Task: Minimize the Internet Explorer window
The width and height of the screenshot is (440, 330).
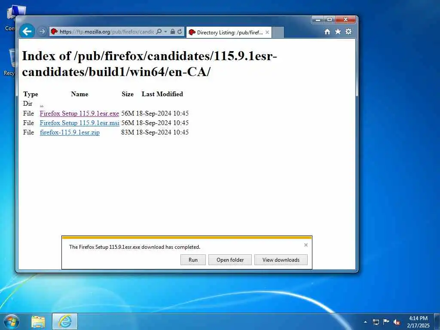Action: click(x=318, y=20)
